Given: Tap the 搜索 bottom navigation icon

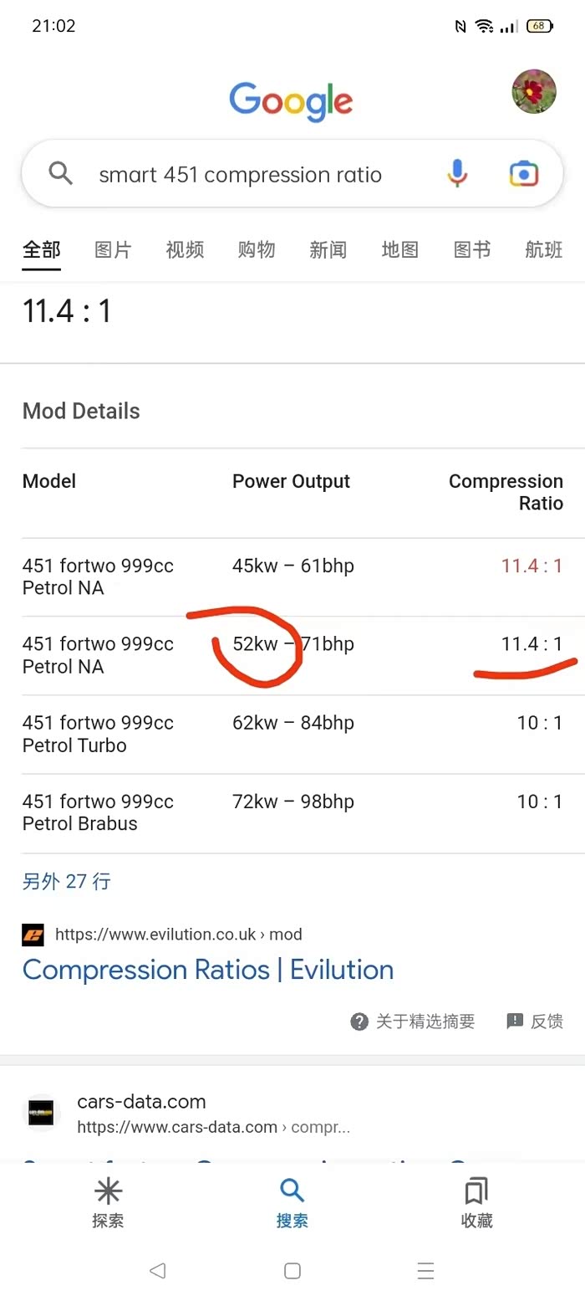Looking at the screenshot, I should 292,1191.
